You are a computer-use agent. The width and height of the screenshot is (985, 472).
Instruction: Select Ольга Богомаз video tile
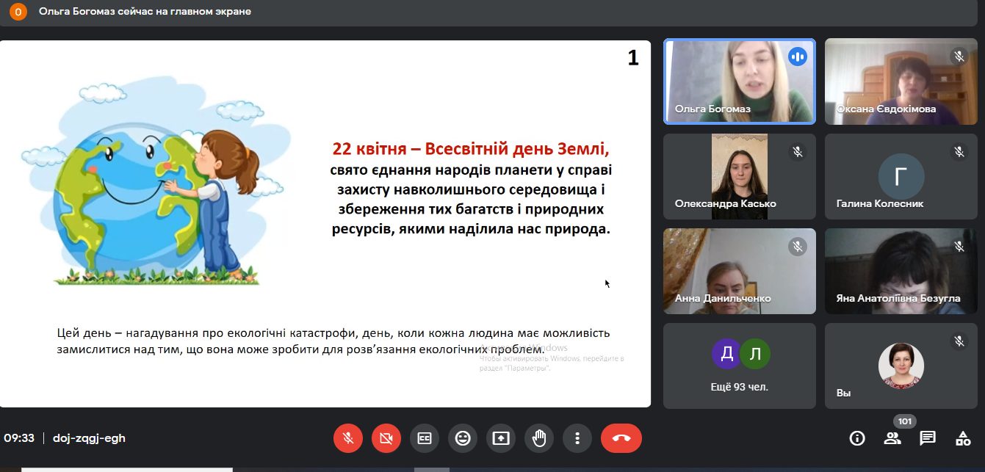tap(740, 81)
